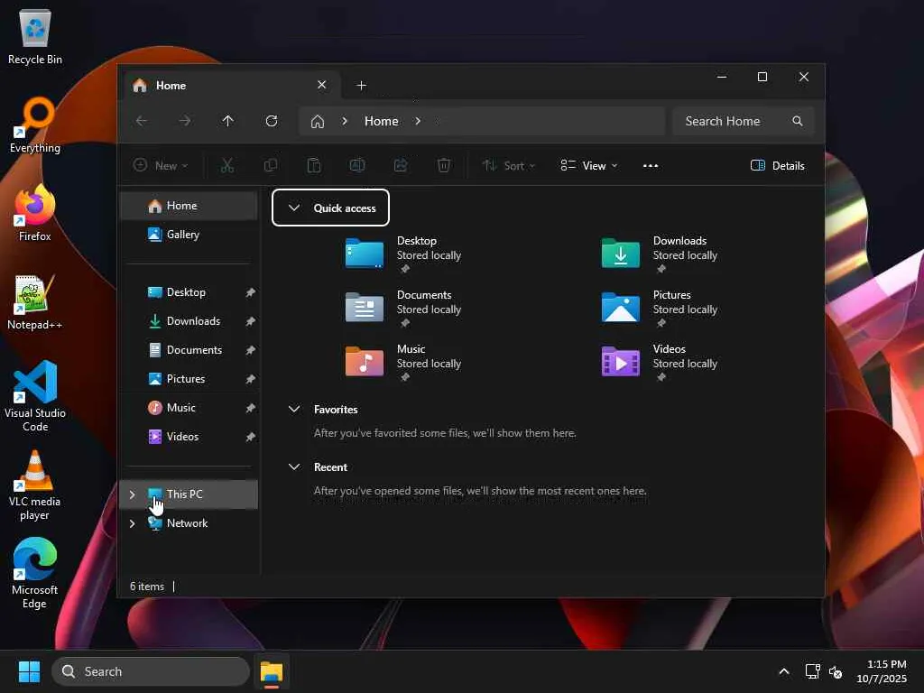Image resolution: width=924 pixels, height=693 pixels.
Task: Select the Firefox desktop shortcut
Action: 35,213
